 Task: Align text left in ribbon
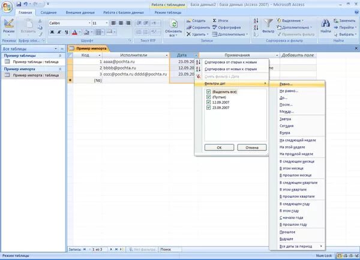click(113, 23)
